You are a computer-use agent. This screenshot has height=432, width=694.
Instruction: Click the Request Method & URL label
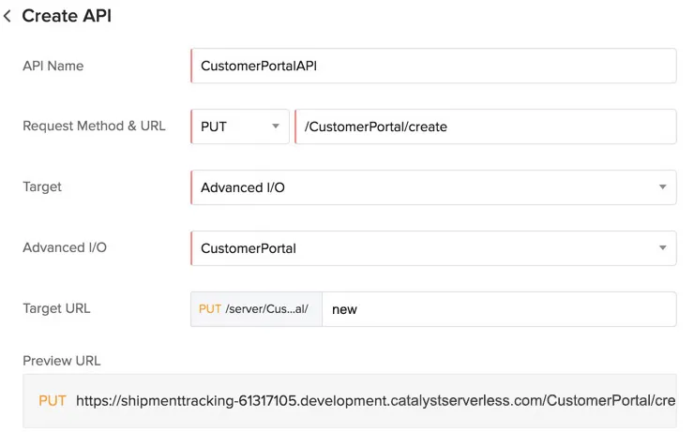coord(95,126)
